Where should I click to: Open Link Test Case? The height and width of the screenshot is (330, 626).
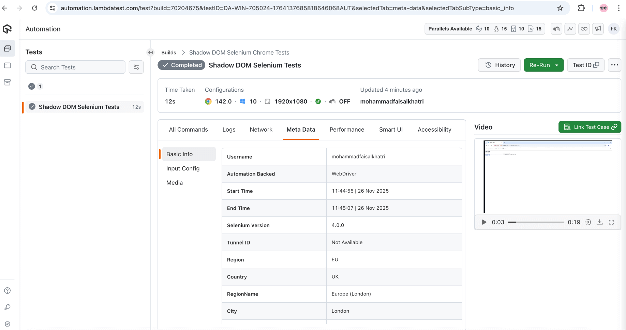tap(590, 127)
